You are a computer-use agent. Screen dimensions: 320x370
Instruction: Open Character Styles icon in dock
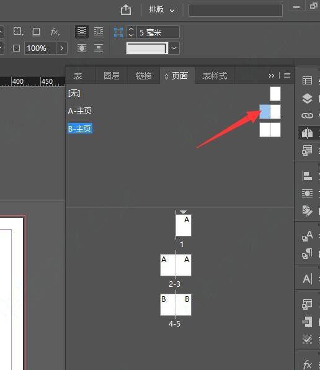pos(307,236)
